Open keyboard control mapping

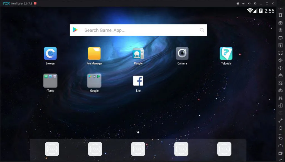280,23
